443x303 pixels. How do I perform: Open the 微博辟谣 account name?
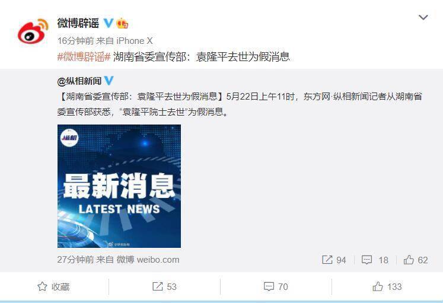(78, 24)
